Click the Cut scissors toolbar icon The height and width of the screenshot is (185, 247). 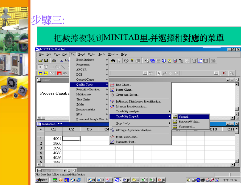(61, 61)
